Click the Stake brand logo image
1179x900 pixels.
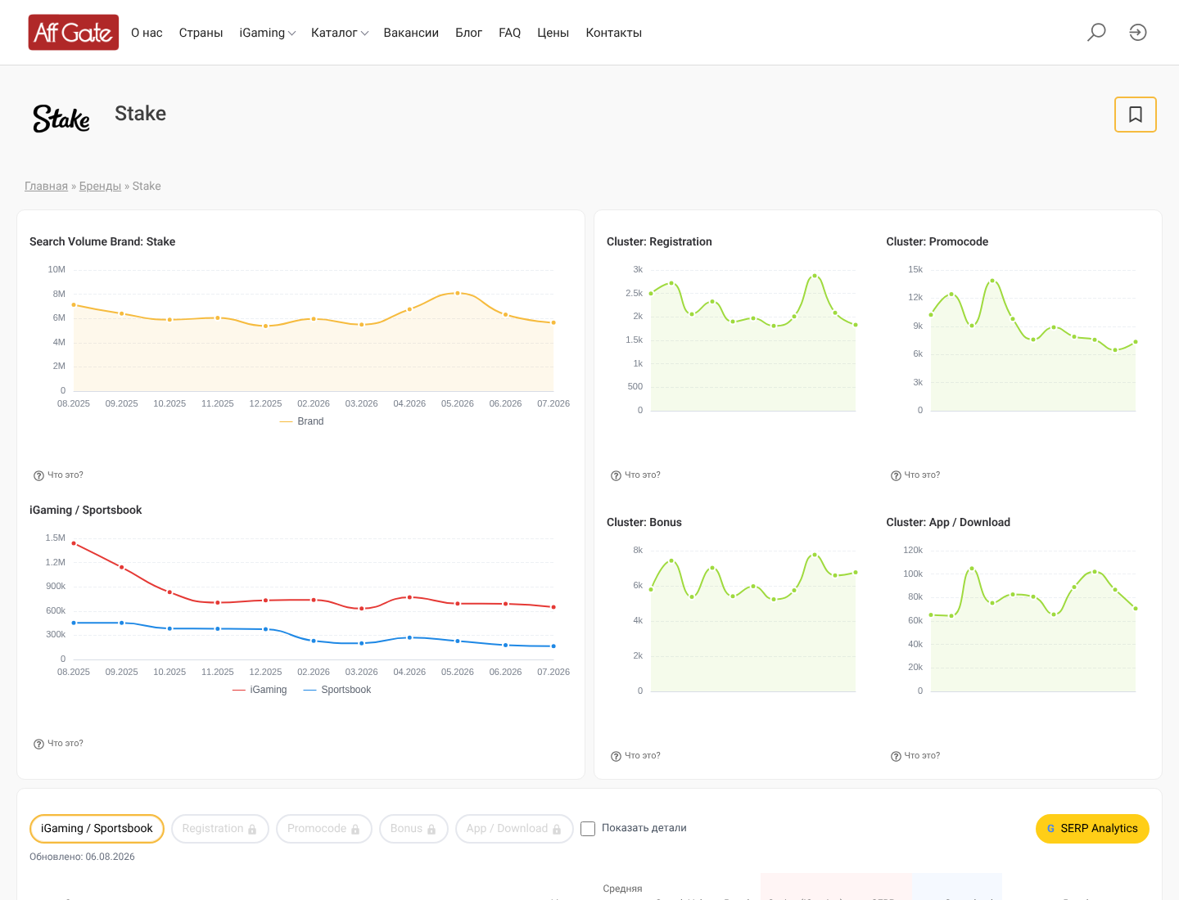coord(61,118)
